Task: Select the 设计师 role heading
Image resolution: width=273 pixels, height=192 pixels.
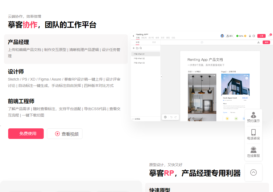Action: pos(16,72)
